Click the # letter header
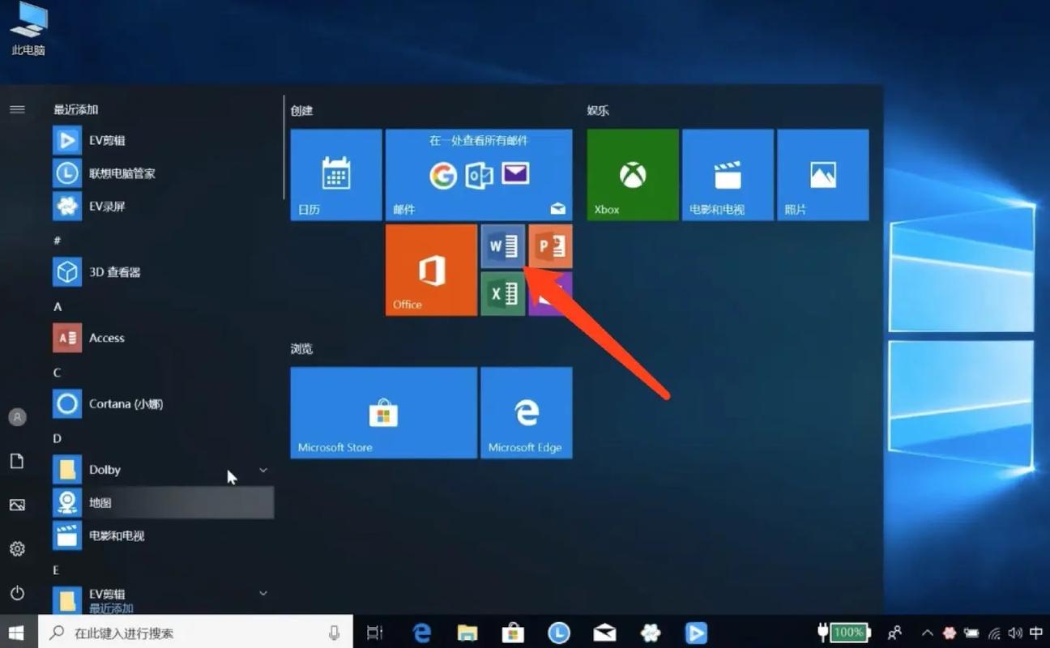 pyautogui.click(x=57, y=241)
